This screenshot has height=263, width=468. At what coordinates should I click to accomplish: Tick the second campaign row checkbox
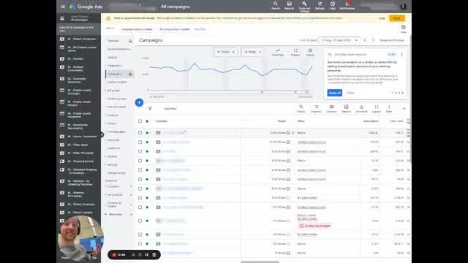tap(140, 142)
